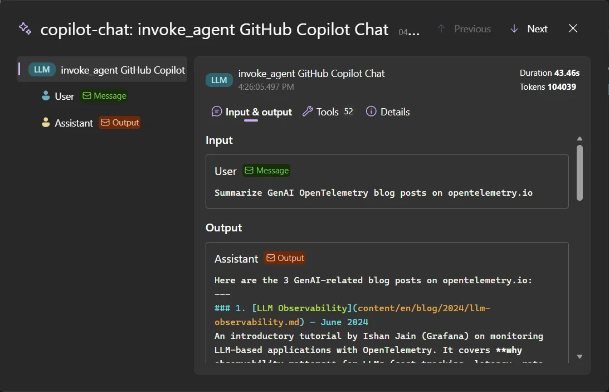This screenshot has width=609, height=392.
Task: Click the scrollbar down arrow
Action: click(x=579, y=357)
